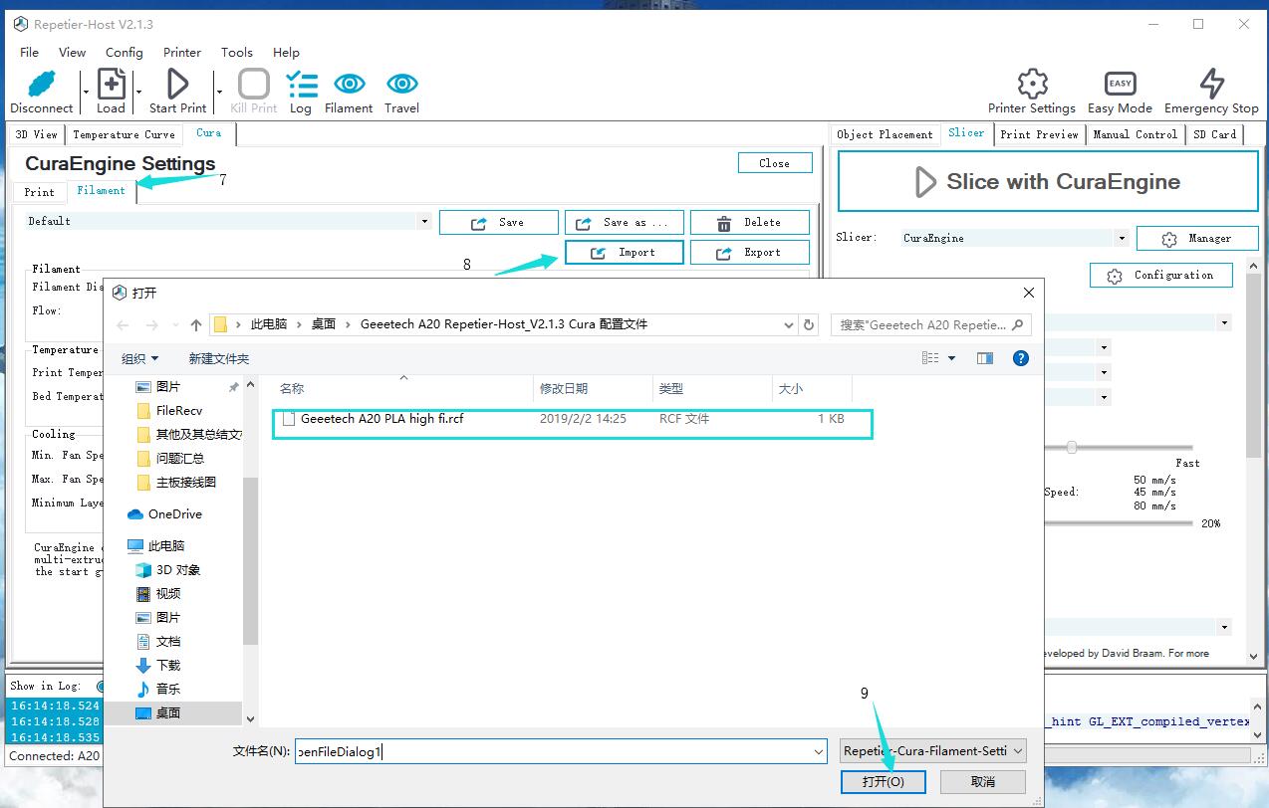Select the Print settings tab

click(x=40, y=192)
